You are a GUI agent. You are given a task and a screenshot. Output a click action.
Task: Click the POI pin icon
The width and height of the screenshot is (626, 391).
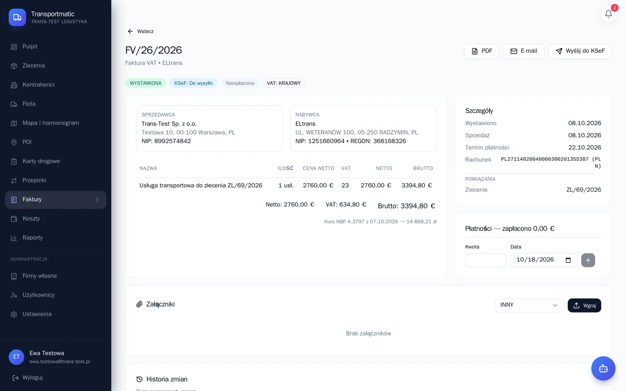(14, 142)
